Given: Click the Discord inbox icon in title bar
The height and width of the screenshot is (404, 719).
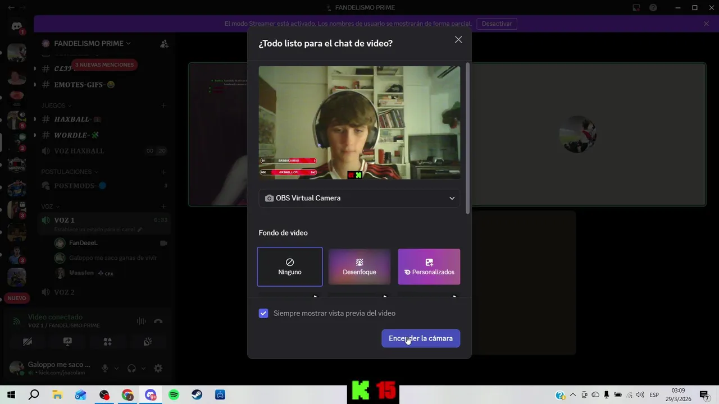Looking at the screenshot, I should 636,7.
